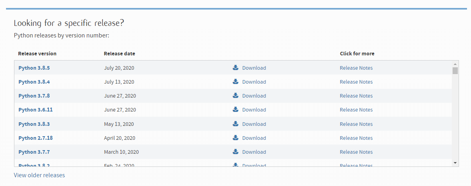The image size is (471, 186).
Task: Click the July 20, 2020 release date
Action: (x=119, y=68)
